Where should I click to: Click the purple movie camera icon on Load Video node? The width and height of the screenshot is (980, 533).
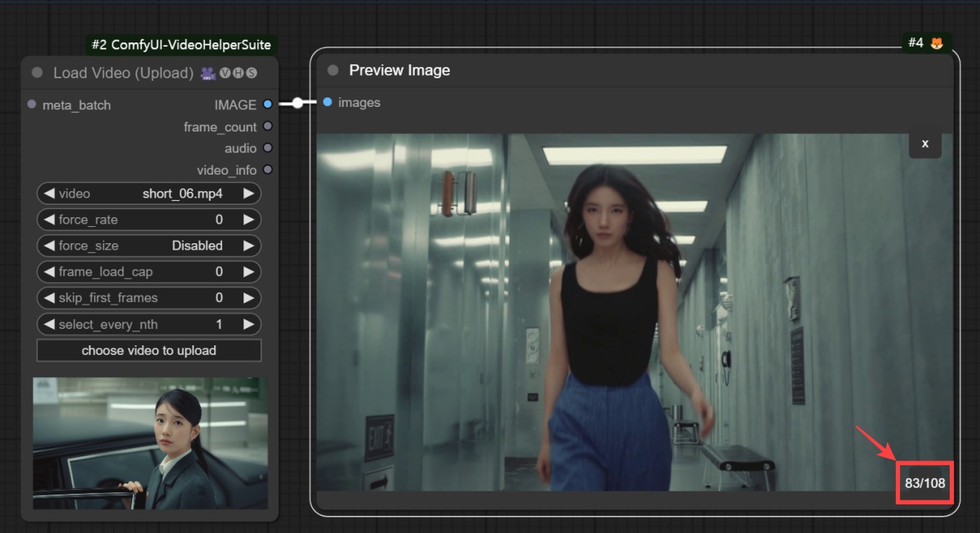[208, 73]
